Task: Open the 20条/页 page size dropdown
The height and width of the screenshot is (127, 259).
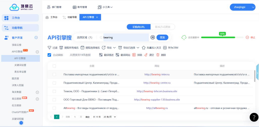Action: [110, 117]
